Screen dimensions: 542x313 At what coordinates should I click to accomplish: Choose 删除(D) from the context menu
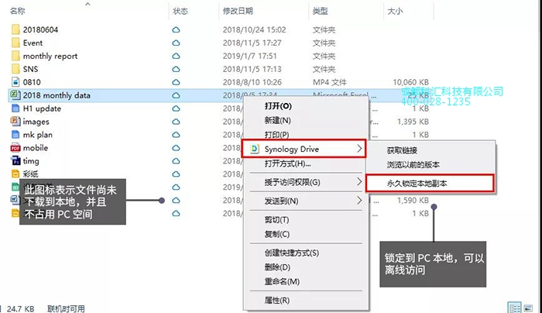click(277, 267)
